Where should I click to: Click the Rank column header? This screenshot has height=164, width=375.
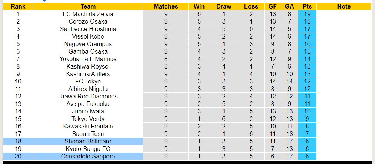18,6
